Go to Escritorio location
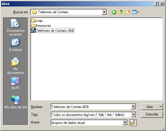The image size is (166, 131). tap(16, 45)
